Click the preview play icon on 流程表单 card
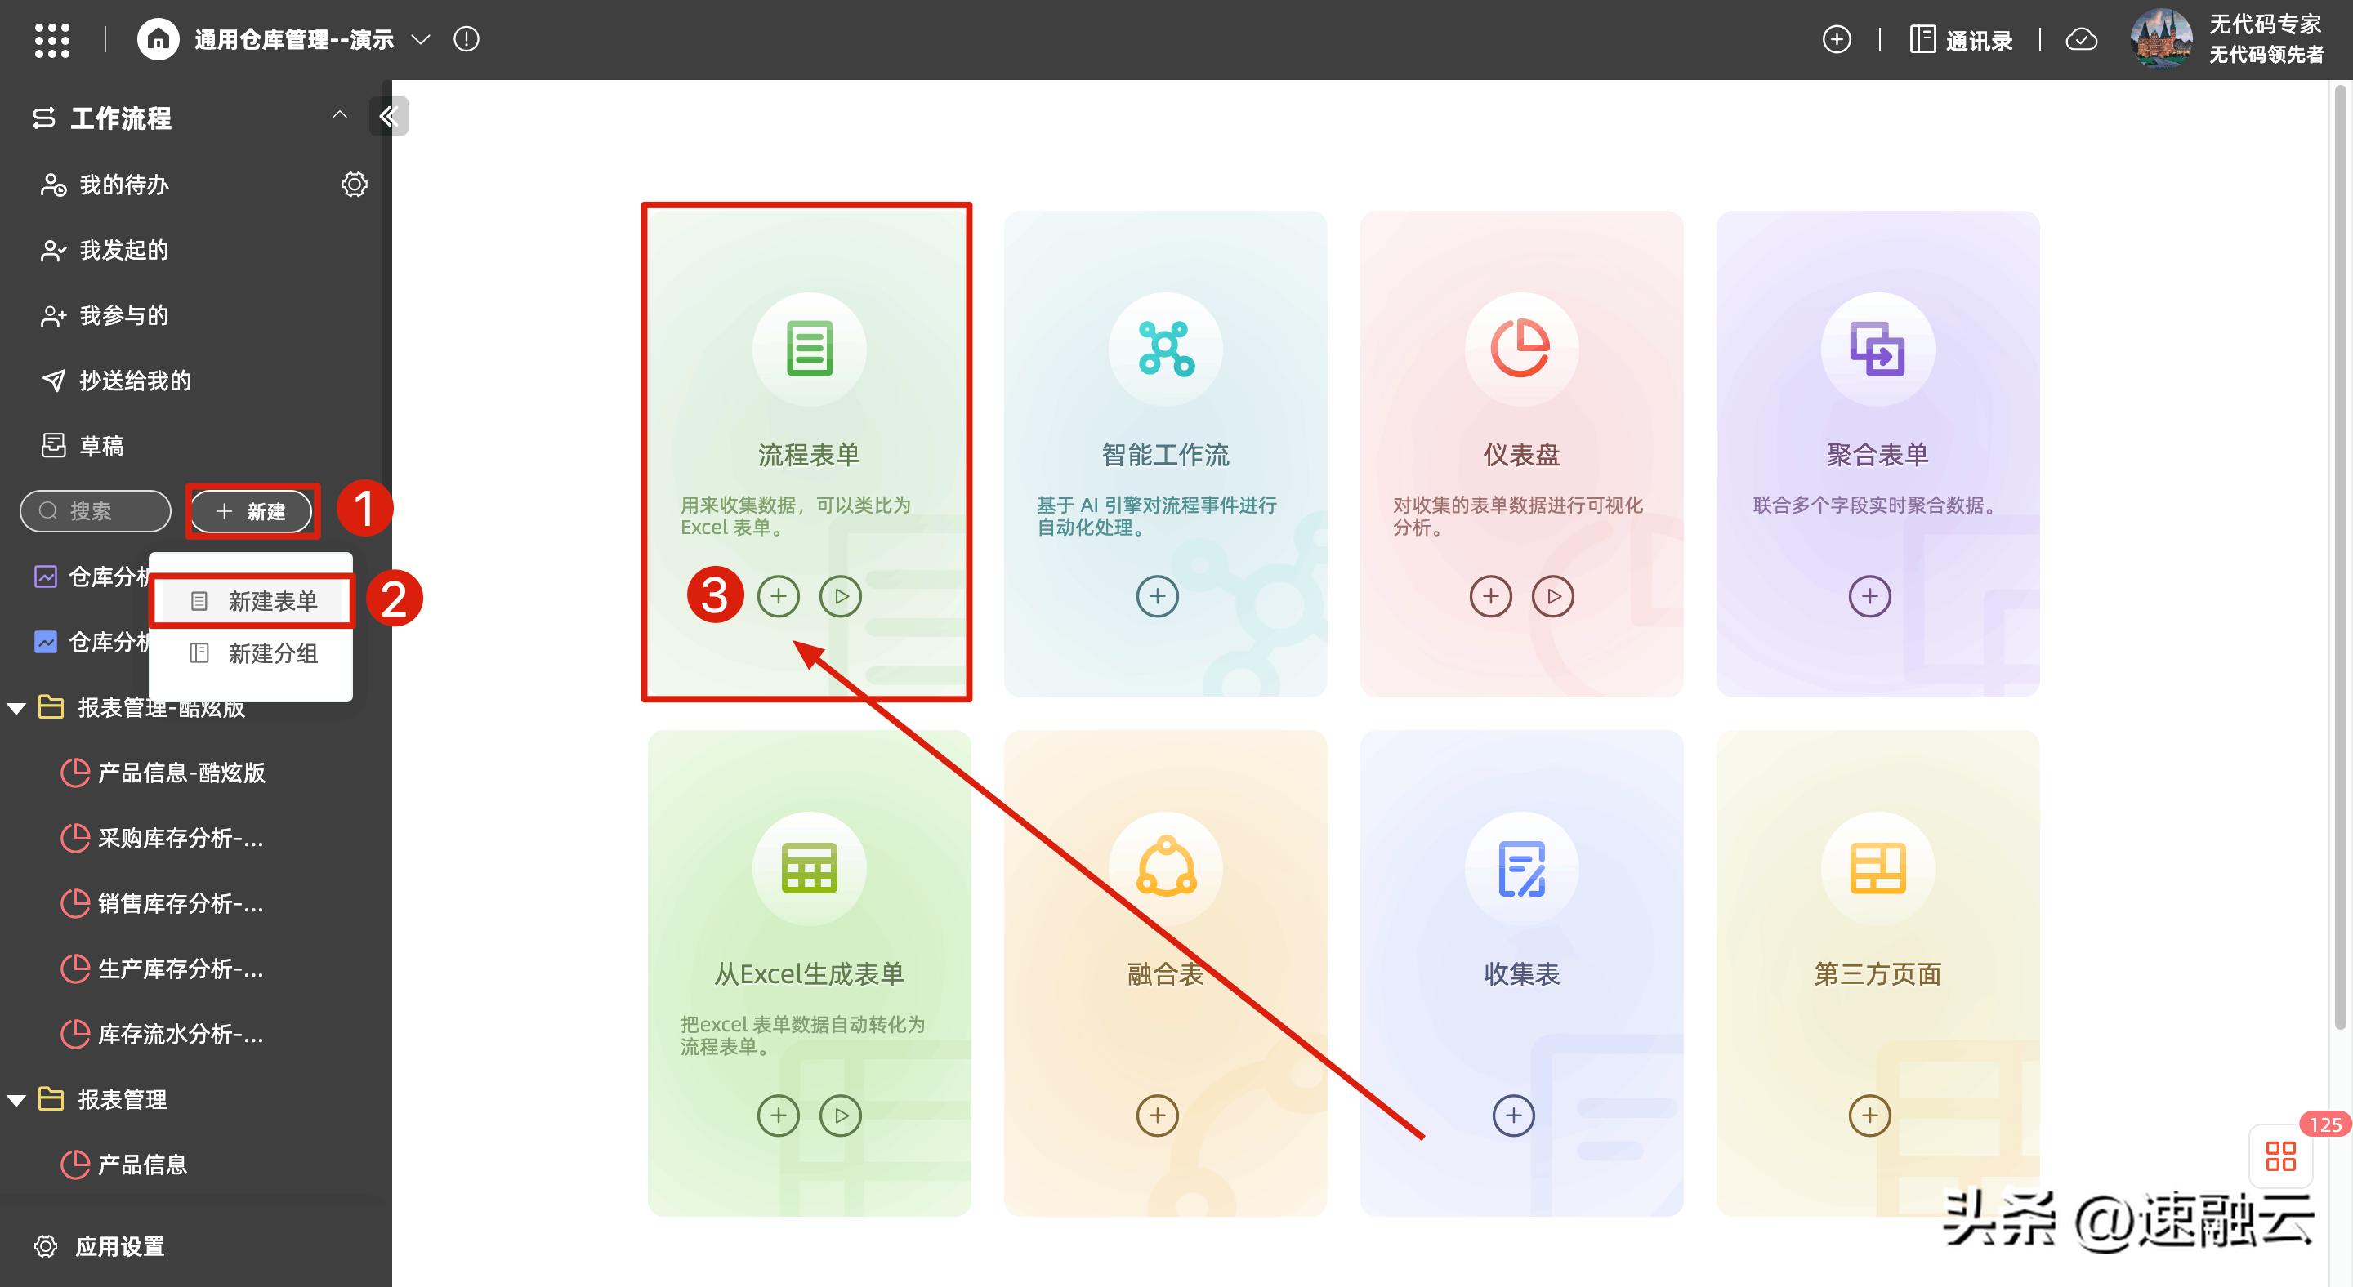Viewport: 2353px width, 1287px height. 841,596
